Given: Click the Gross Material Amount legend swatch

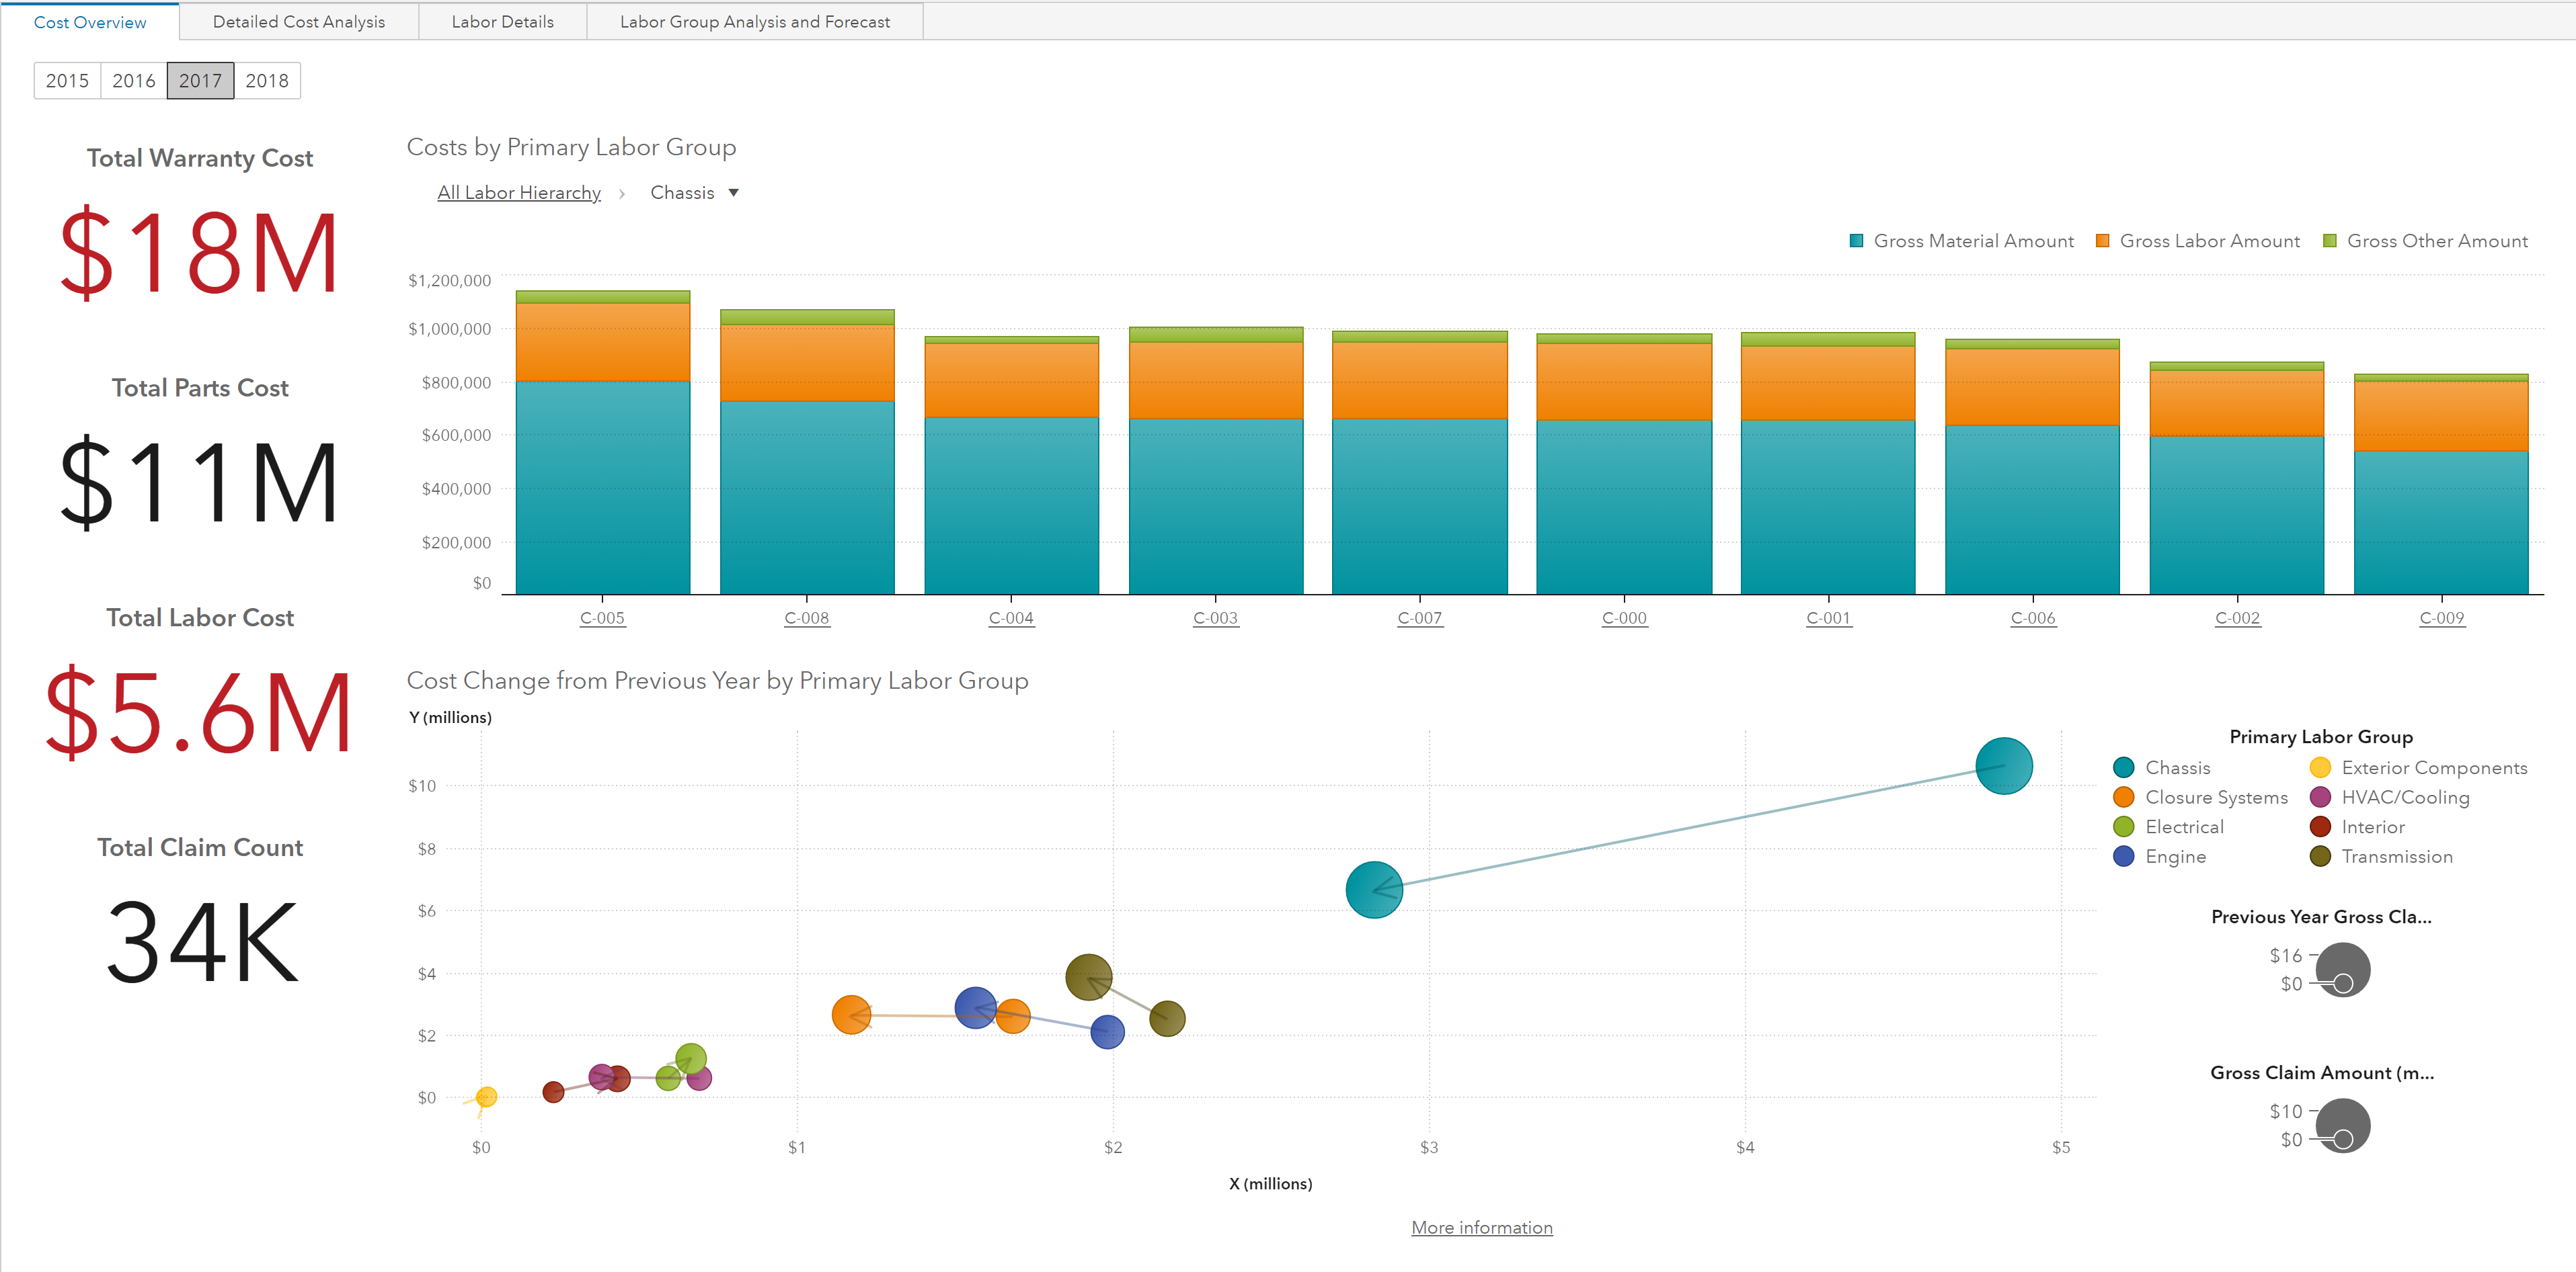Looking at the screenshot, I should click(1857, 241).
